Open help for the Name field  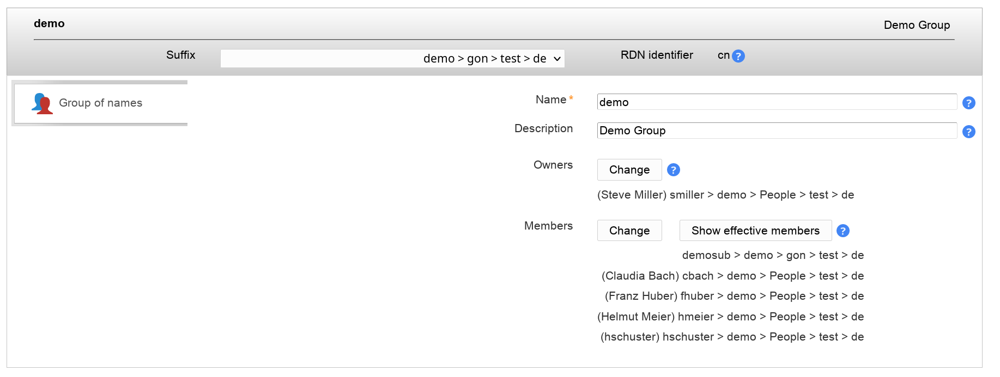968,103
